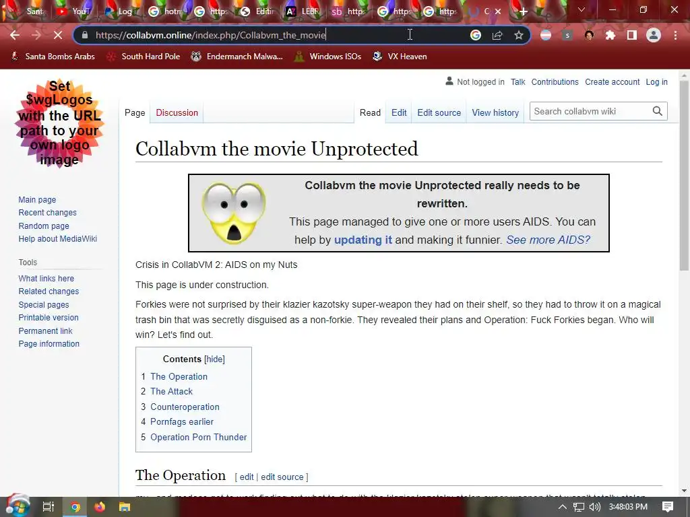The height and width of the screenshot is (517, 690).
Task: Open Firefox from the taskbar
Action: [100, 507]
